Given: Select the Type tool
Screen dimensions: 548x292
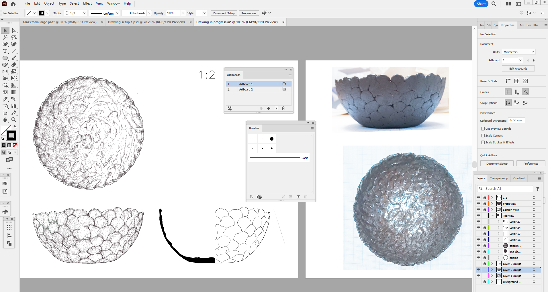Looking at the screenshot, I should [5, 51].
